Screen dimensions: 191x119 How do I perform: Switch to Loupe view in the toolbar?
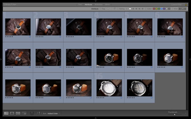pos(12,113)
